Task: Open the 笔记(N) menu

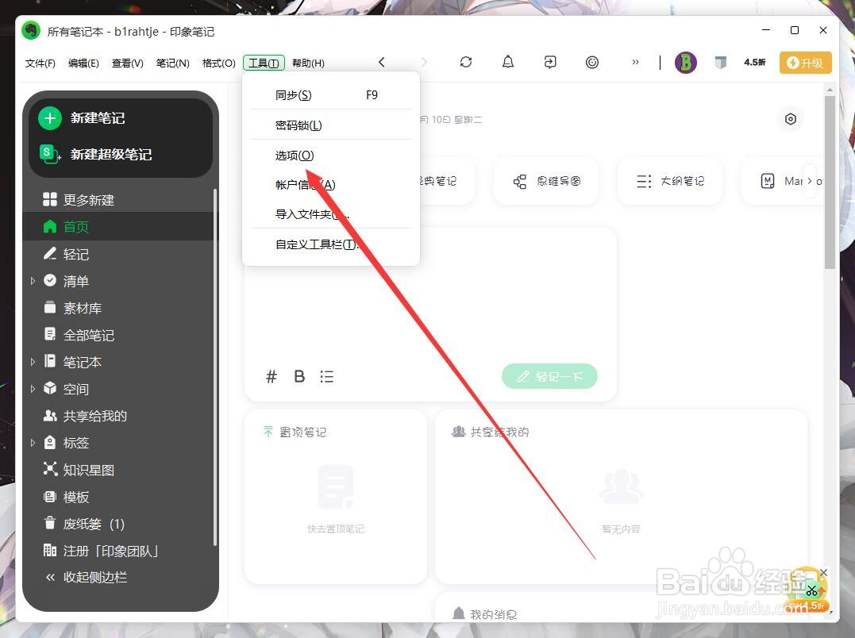Action: click(x=172, y=63)
